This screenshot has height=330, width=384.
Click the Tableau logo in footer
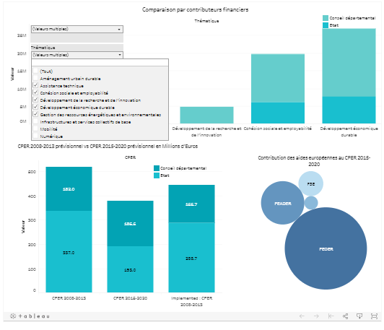pos(30,316)
